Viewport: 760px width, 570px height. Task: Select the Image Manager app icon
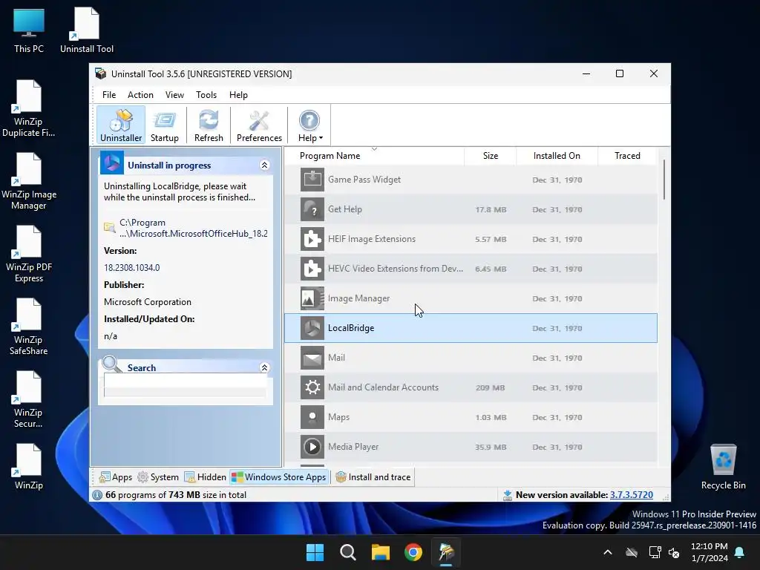pos(312,298)
